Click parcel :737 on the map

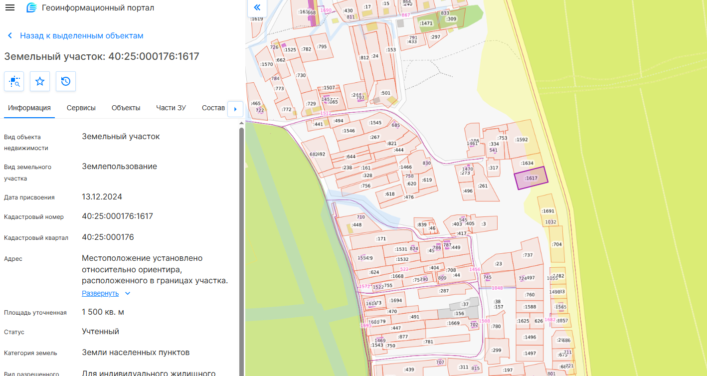coord(528,255)
